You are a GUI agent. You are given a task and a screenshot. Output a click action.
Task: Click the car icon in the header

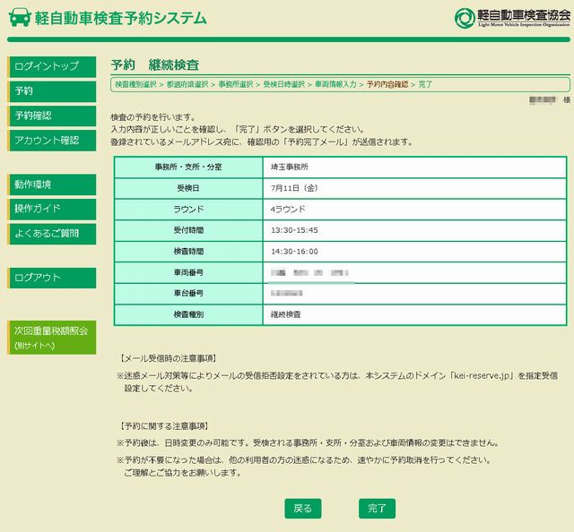click(19, 17)
